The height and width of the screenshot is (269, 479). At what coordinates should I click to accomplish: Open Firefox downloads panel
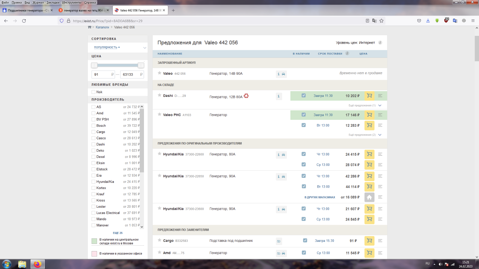[428, 21]
